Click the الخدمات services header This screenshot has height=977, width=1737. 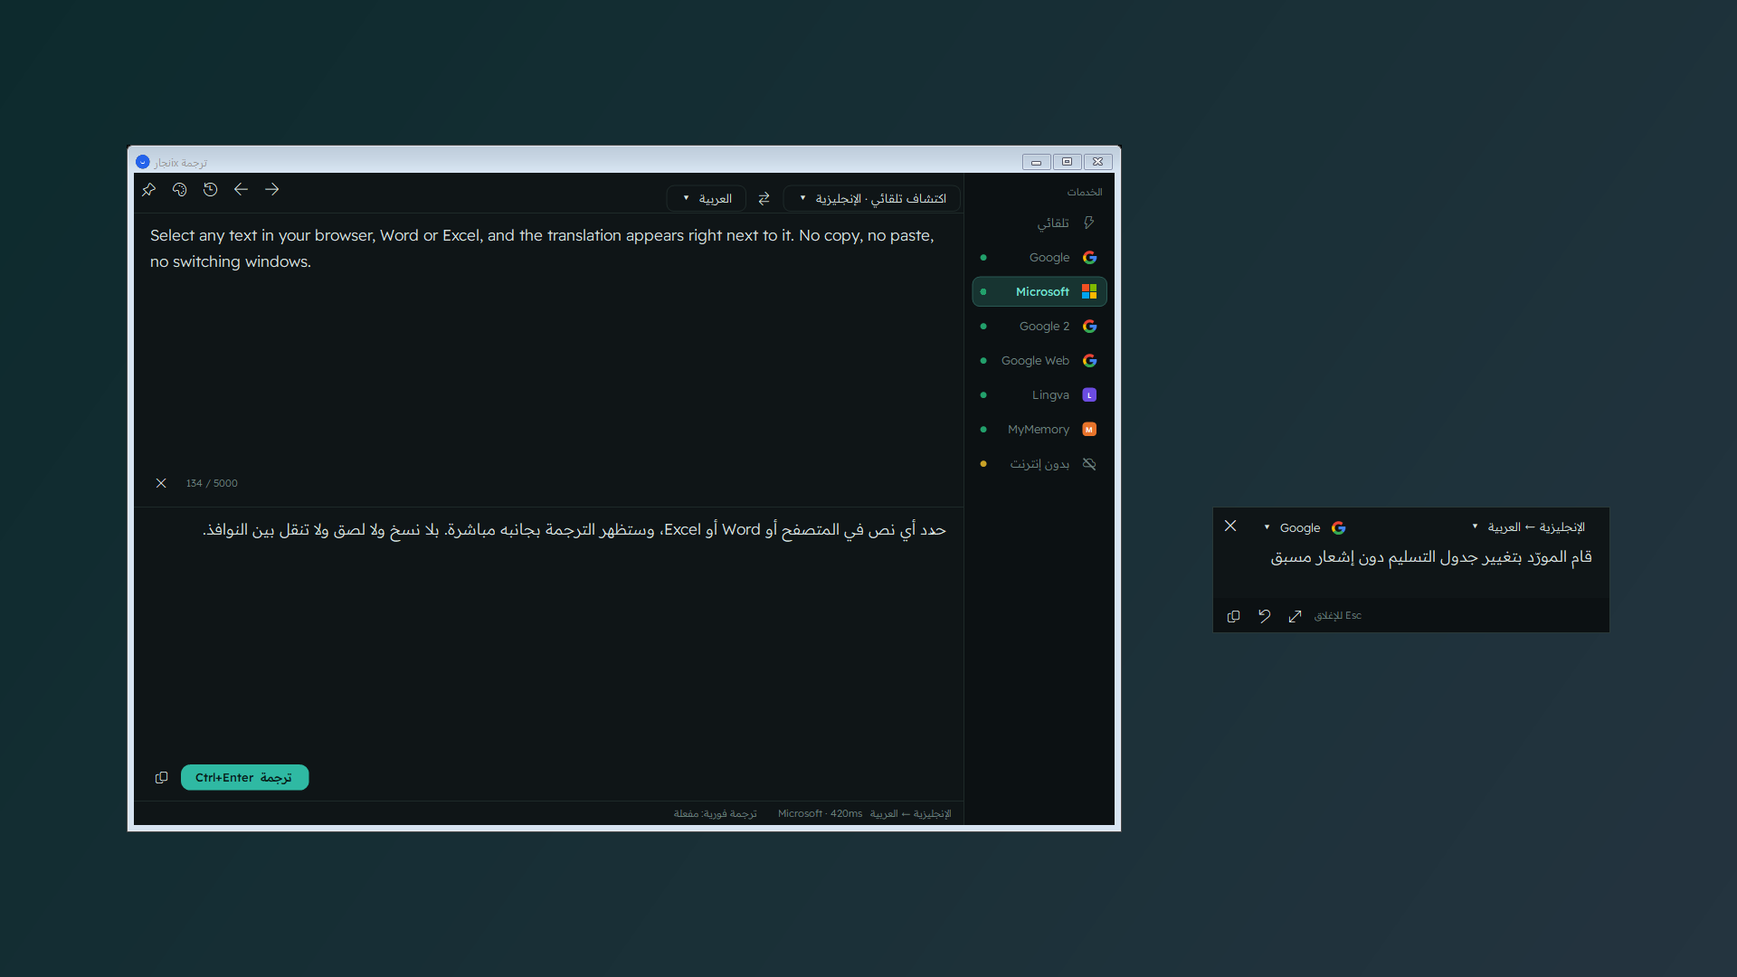coord(1085,193)
